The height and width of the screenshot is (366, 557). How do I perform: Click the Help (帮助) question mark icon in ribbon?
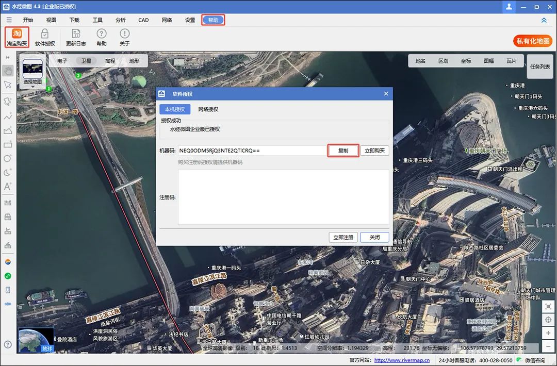point(102,37)
